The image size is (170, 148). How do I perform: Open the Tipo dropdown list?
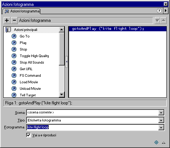tap(161, 120)
